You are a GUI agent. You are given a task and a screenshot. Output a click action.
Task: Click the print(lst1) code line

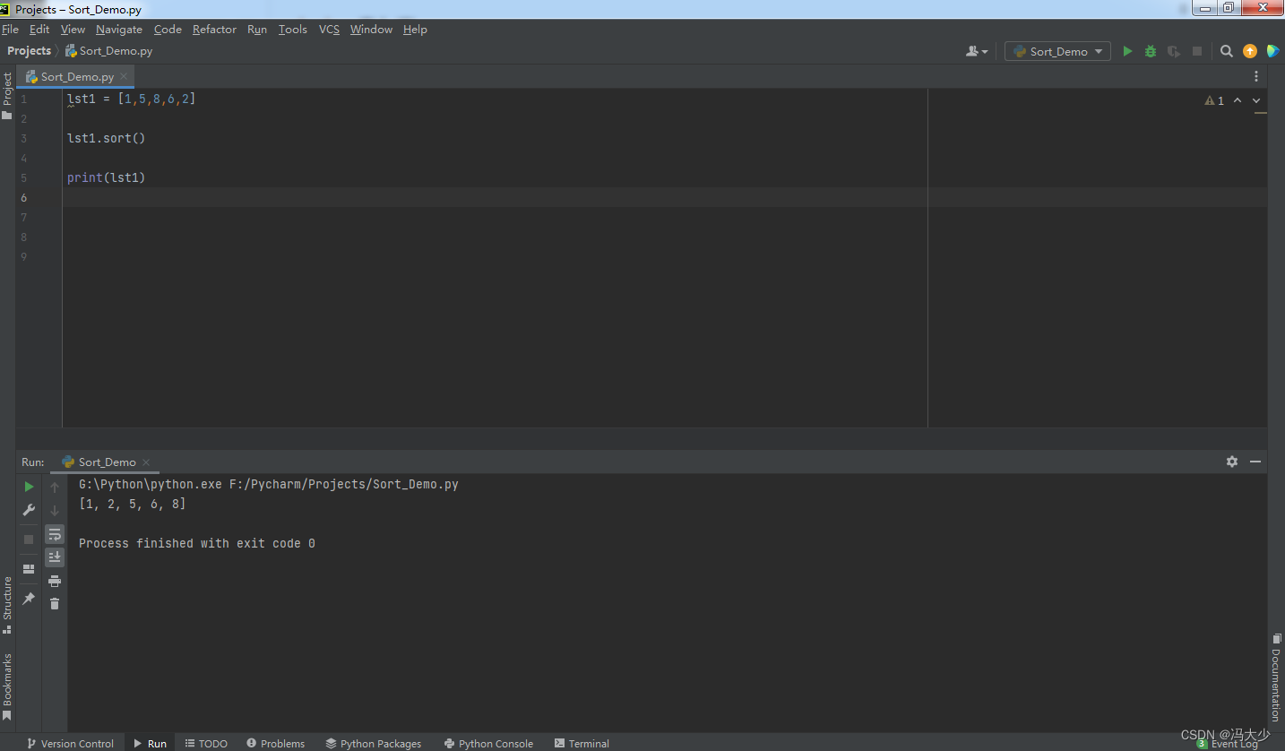coord(106,177)
